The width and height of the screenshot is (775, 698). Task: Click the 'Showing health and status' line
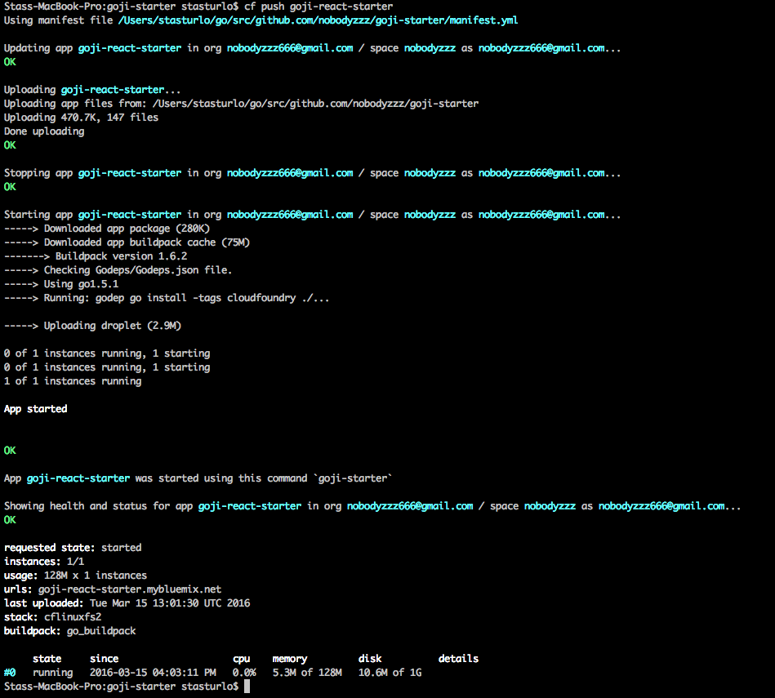(x=372, y=506)
